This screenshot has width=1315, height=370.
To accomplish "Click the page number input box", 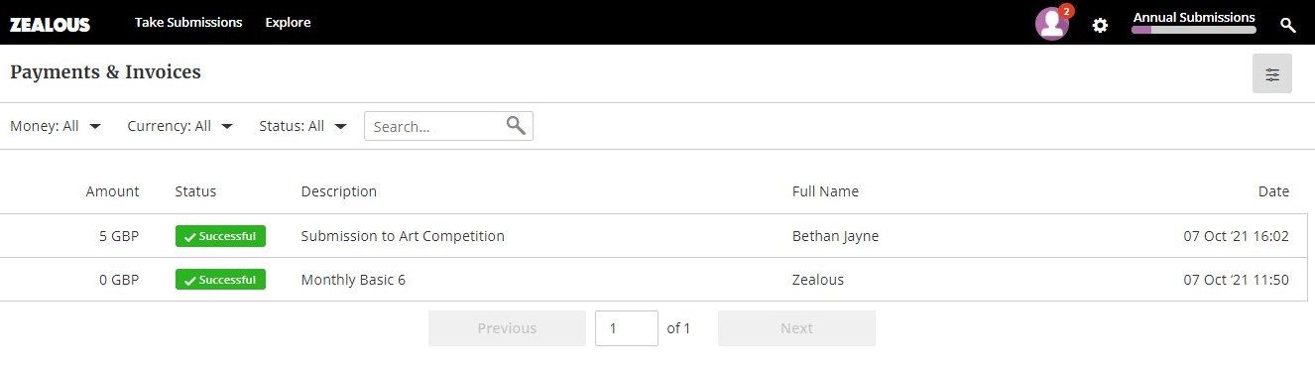I will [x=627, y=328].
